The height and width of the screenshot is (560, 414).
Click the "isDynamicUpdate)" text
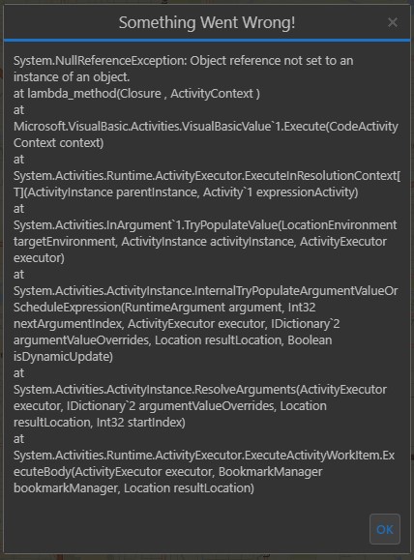63,357
